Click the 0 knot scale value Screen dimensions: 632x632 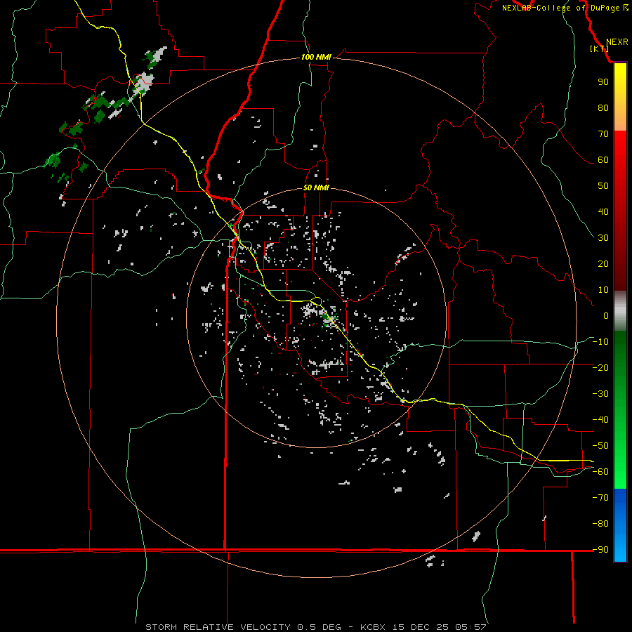[x=606, y=315]
